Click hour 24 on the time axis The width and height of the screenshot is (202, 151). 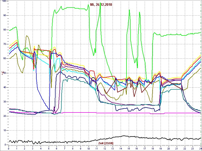click(200, 148)
